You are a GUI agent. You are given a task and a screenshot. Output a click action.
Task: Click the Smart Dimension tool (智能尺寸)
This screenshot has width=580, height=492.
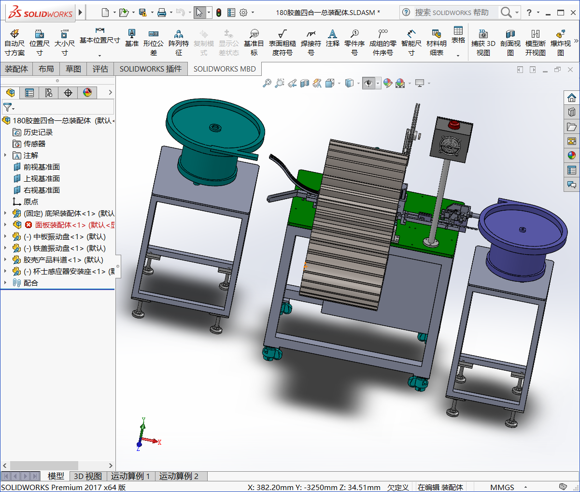point(411,42)
